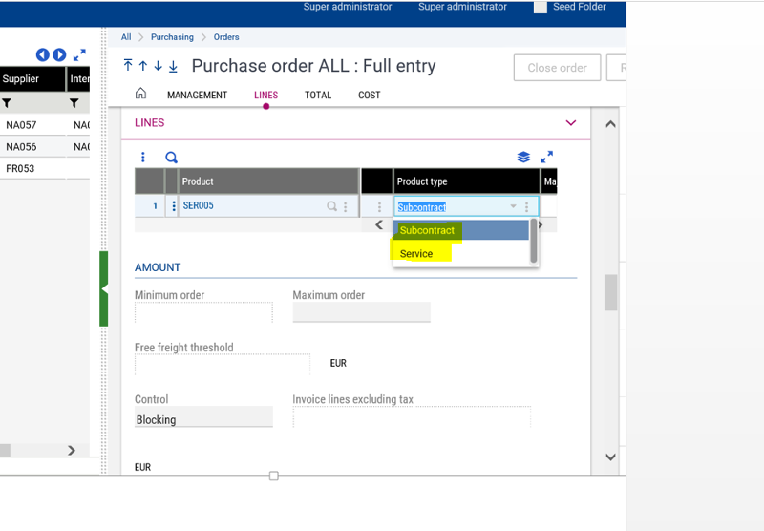Switch to the TOTAL tab
The width and height of the screenshot is (764, 531).
click(318, 96)
